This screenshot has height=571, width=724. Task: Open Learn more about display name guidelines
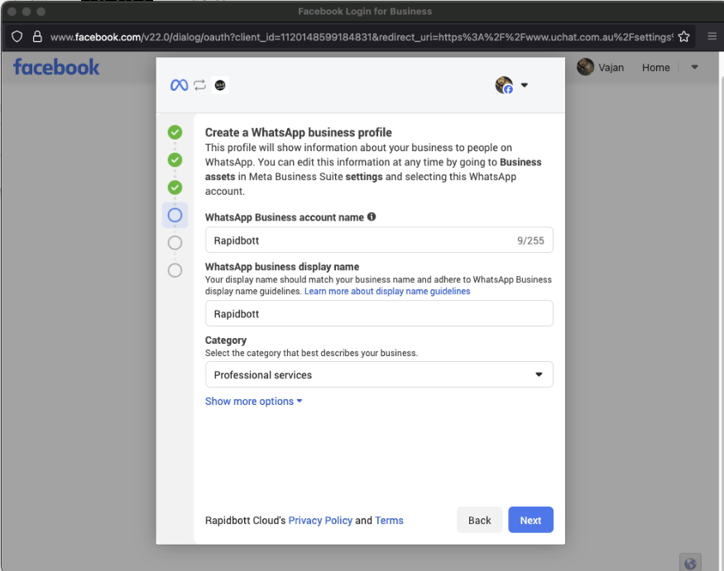(x=387, y=292)
